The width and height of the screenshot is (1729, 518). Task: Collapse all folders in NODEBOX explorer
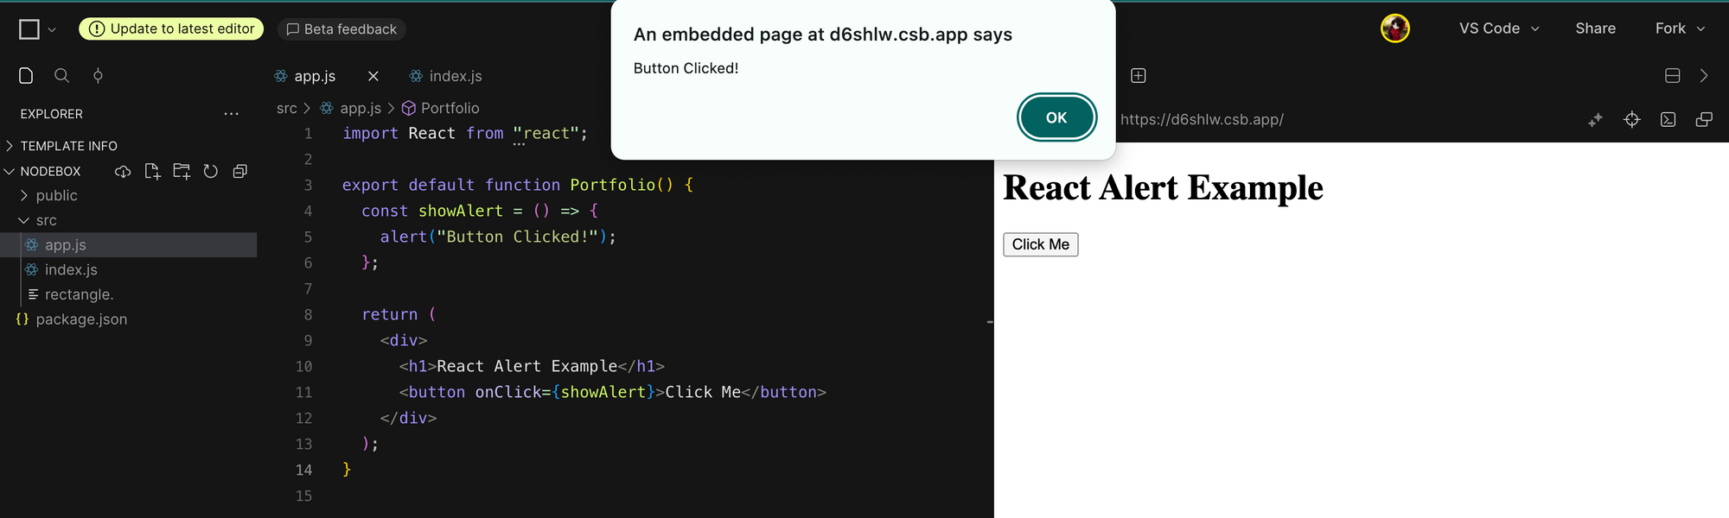(240, 171)
